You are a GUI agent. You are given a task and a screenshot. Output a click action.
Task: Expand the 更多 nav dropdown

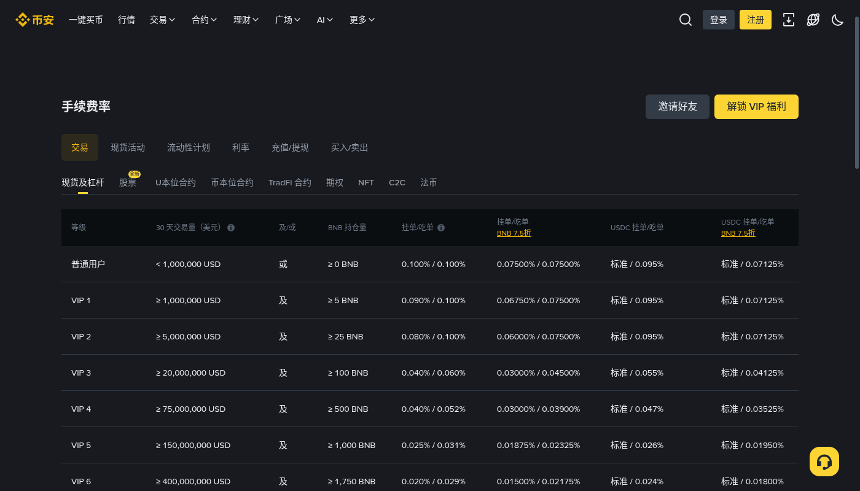click(x=362, y=20)
